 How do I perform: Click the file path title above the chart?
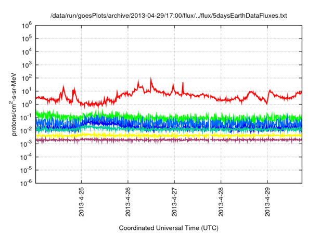click(169, 16)
